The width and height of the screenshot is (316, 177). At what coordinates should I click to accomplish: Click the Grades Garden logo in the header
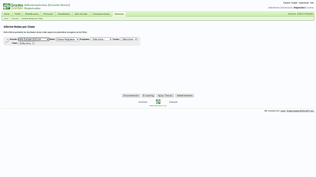13,6
